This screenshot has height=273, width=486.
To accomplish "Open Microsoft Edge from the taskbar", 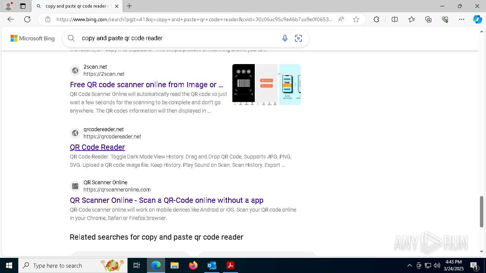I will [156, 265].
